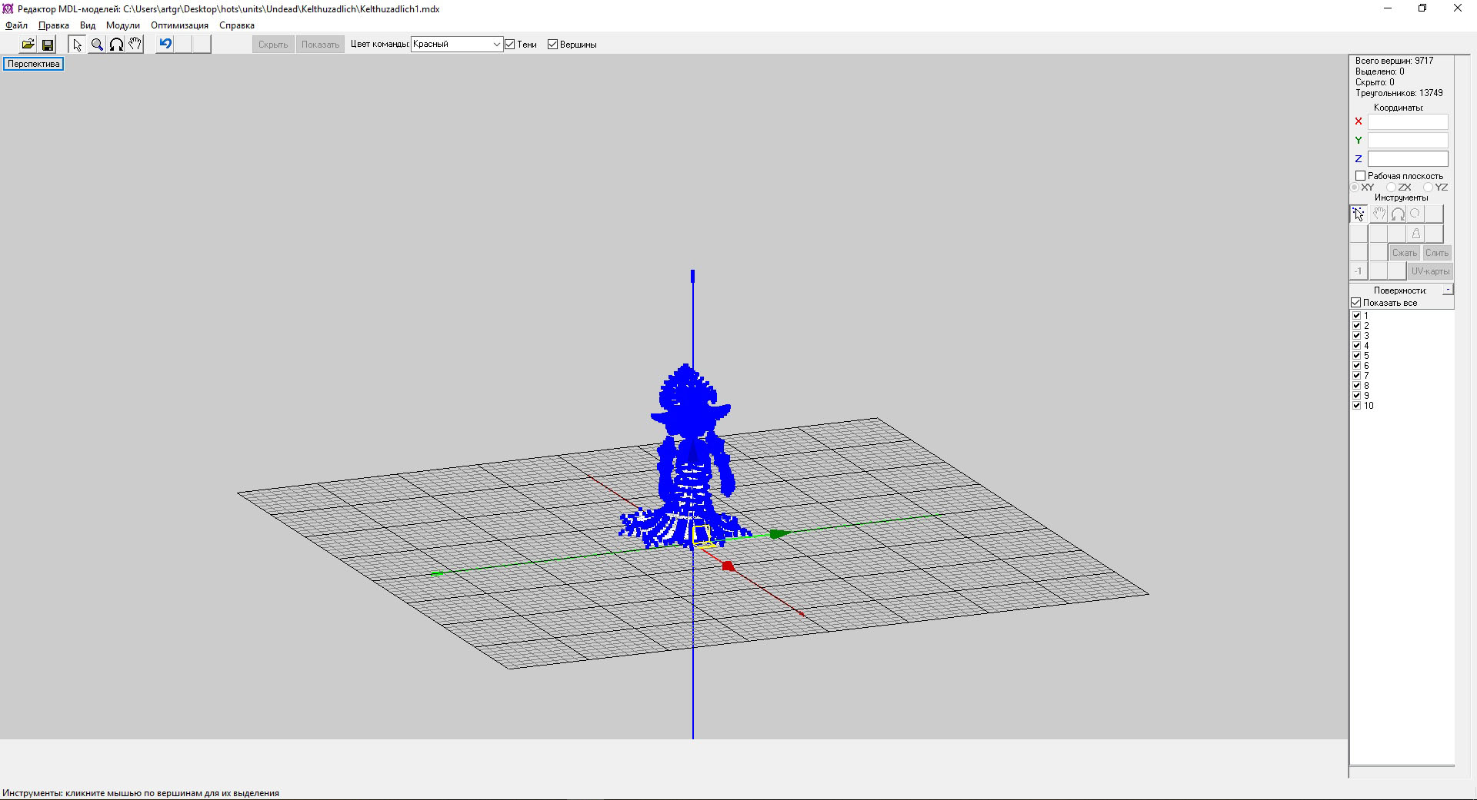Viewport: 1477px width, 800px height.
Task: Click the X coordinate input field
Action: click(x=1408, y=121)
